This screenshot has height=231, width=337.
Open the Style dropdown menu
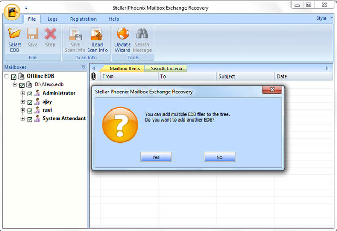[324, 18]
